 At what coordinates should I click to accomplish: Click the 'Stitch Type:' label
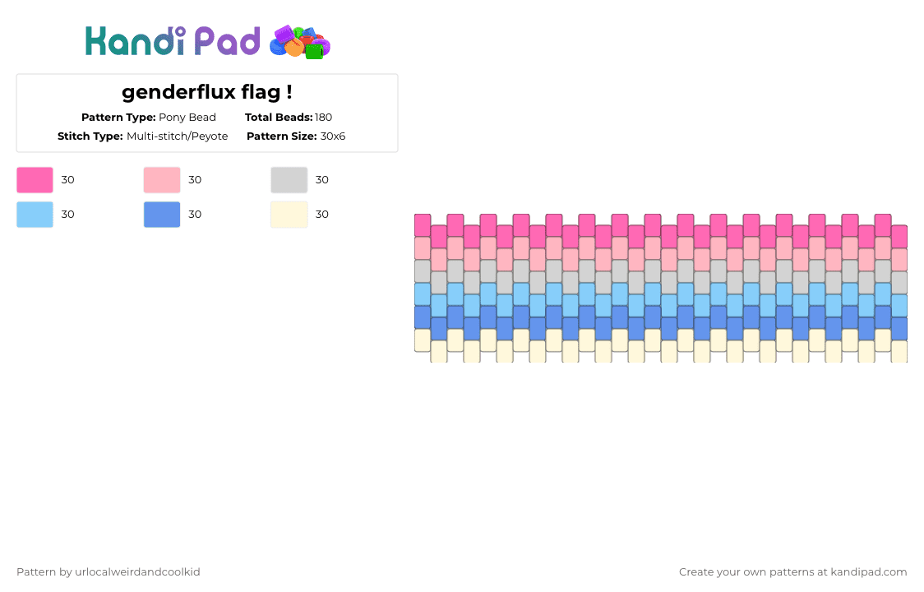pyautogui.click(x=90, y=136)
